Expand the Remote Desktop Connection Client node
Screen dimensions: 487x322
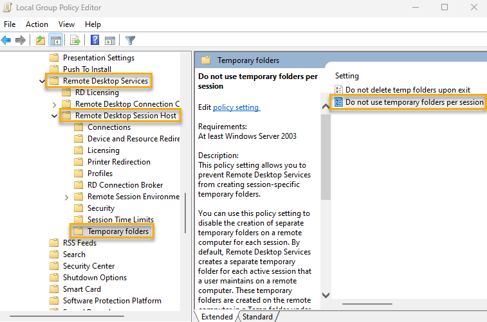[54, 105]
